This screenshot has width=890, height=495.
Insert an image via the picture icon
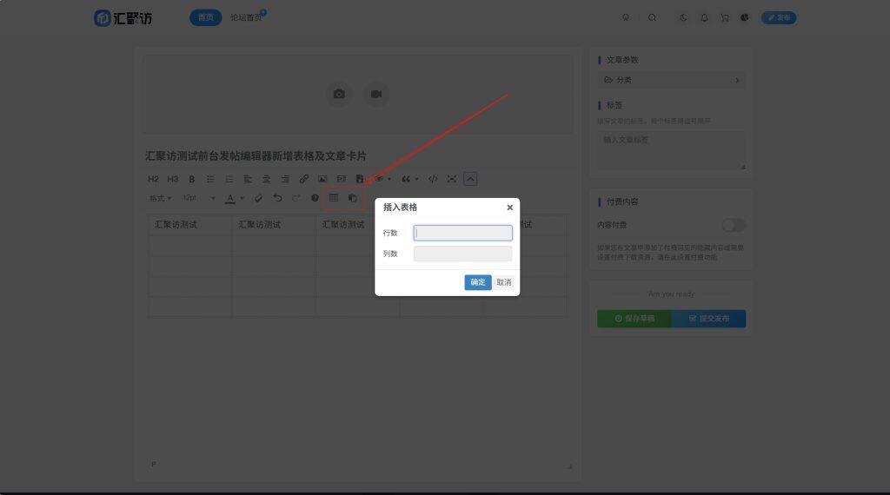(x=322, y=179)
